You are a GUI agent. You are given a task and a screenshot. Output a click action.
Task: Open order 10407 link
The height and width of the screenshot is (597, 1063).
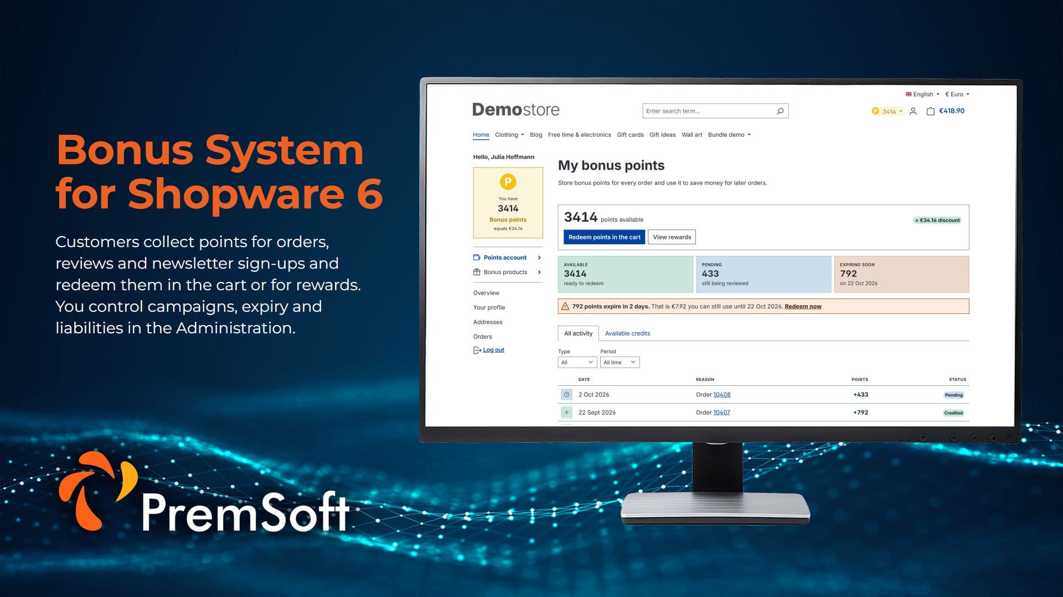click(x=722, y=412)
